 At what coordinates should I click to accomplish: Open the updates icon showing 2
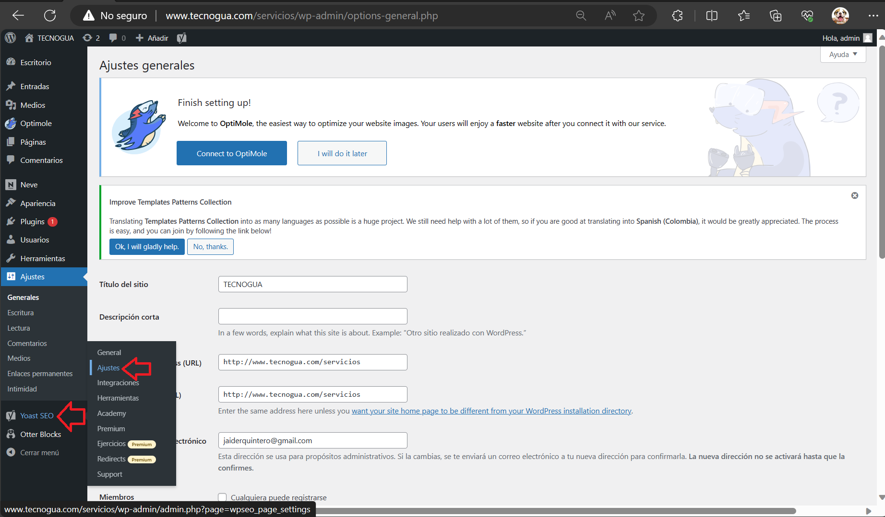[91, 38]
